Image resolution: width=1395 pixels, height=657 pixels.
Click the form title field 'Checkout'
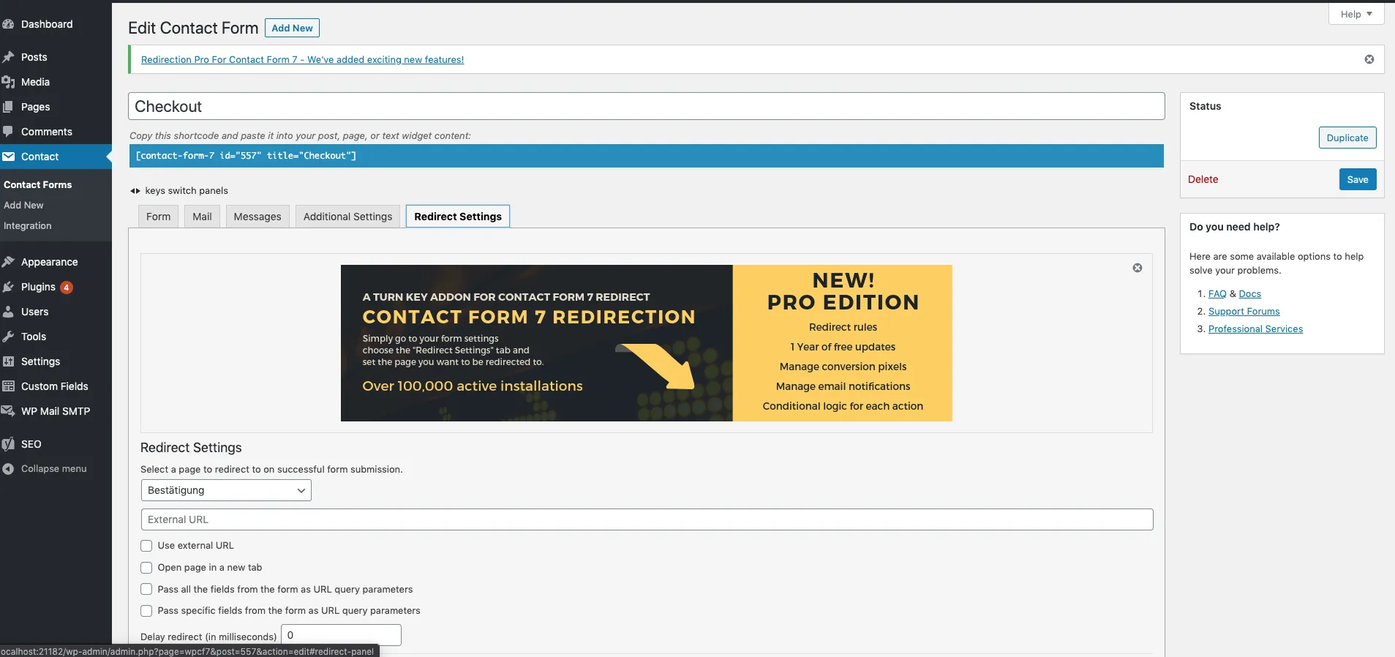point(647,106)
